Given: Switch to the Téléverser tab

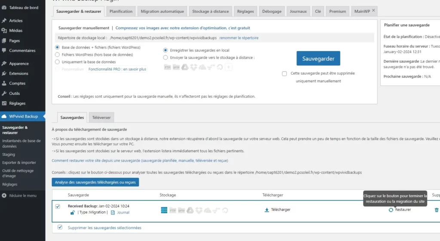Looking at the screenshot, I should [x=101, y=117].
